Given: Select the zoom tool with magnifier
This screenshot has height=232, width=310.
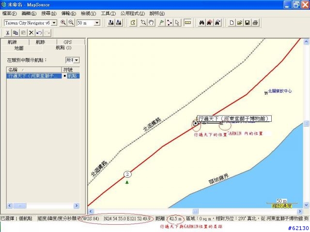Looking at the screenshot, I should point(143,23).
